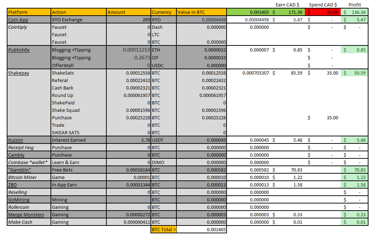Click the Cash Back action cell
The image size is (382, 239).
click(x=79, y=88)
